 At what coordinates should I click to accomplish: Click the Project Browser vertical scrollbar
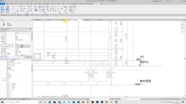(x=32, y=69)
